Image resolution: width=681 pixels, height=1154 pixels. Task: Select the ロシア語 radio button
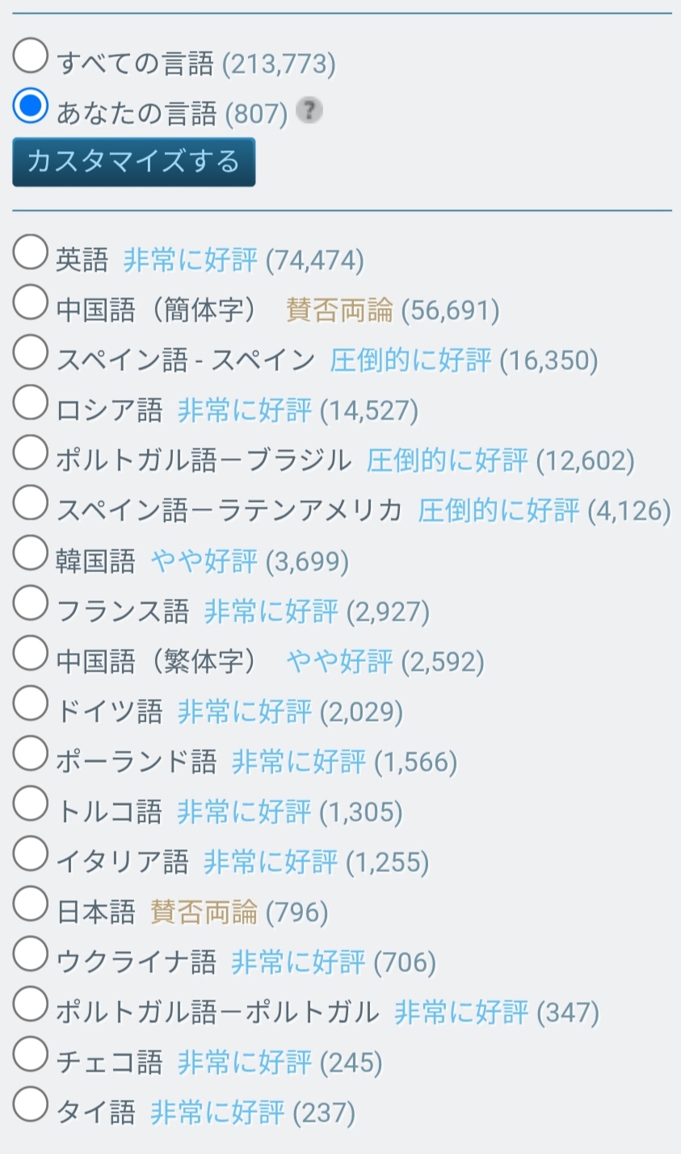(31, 403)
